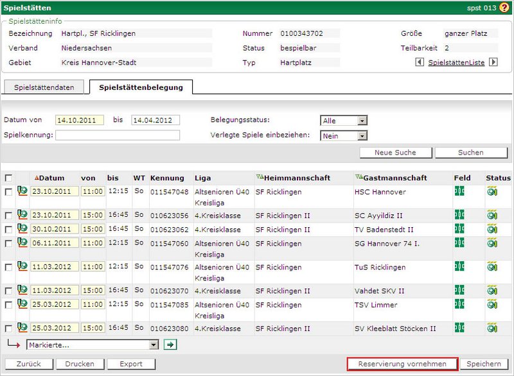The image size is (514, 376).
Task: Open game details icon for HSC Hannover row
Action: (x=22, y=191)
